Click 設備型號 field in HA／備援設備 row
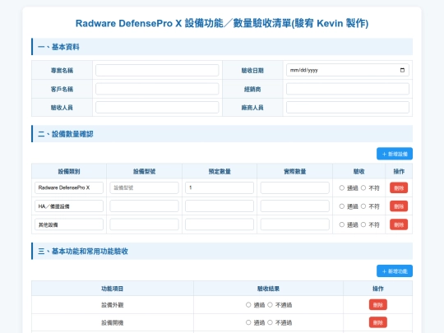 [x=144, y=206]
